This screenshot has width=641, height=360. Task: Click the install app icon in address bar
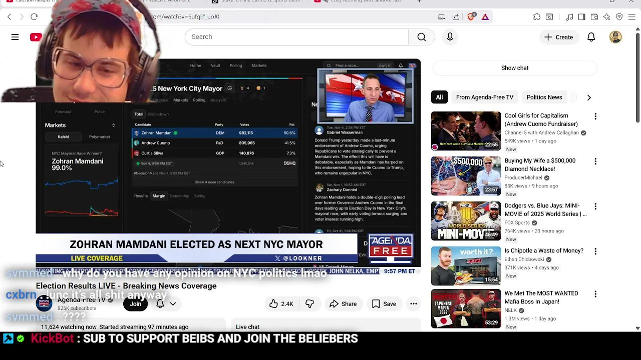442,17
